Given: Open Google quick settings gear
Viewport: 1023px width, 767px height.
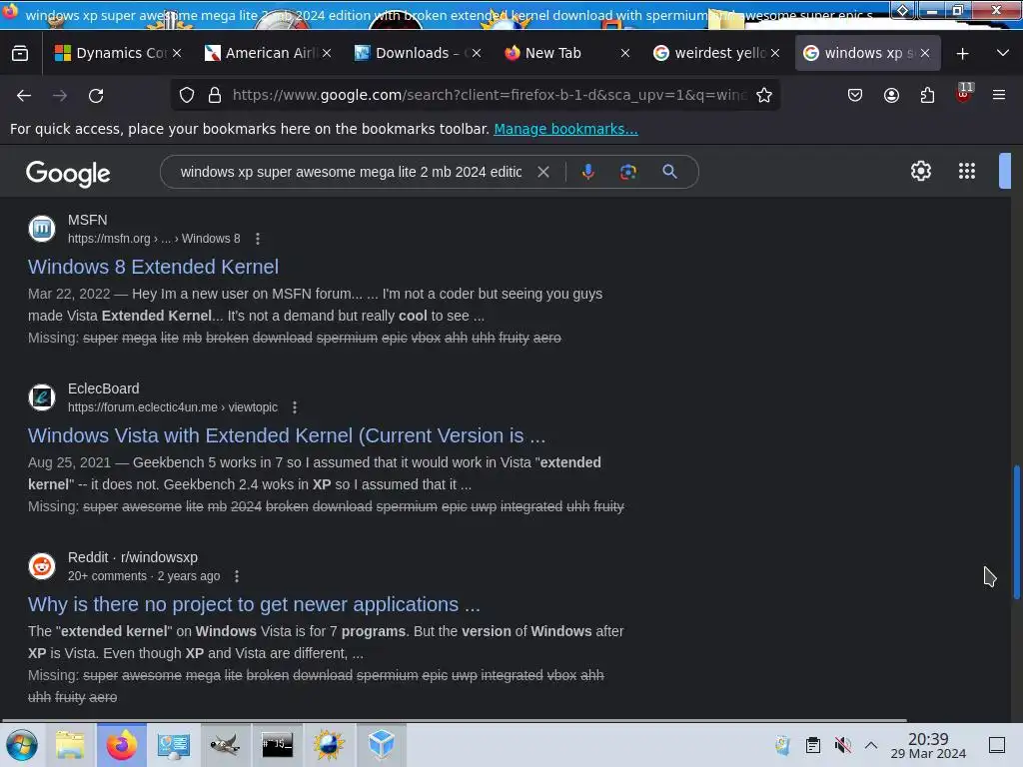Looking at the screenshot, I should coord(920,171).
